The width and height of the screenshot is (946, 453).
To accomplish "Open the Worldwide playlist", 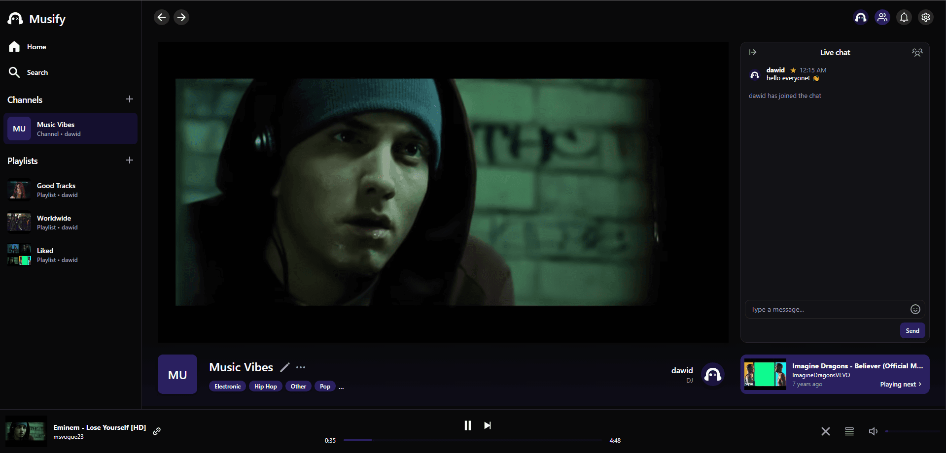I will [70, 223].
